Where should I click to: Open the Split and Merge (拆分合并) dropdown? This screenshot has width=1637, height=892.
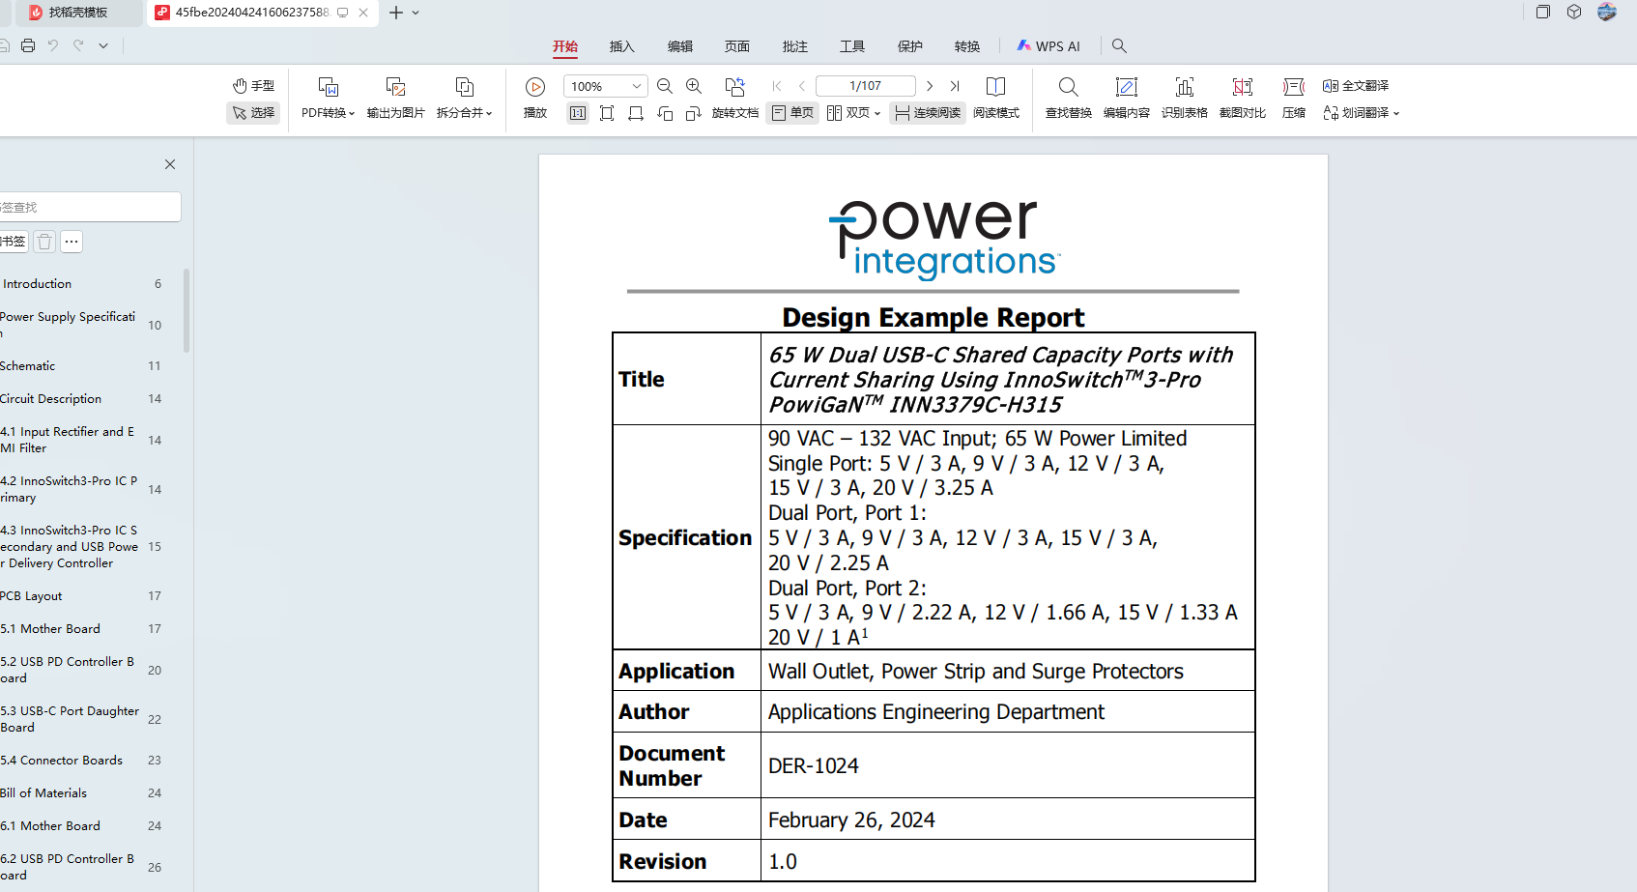click(x=464, y=113)
